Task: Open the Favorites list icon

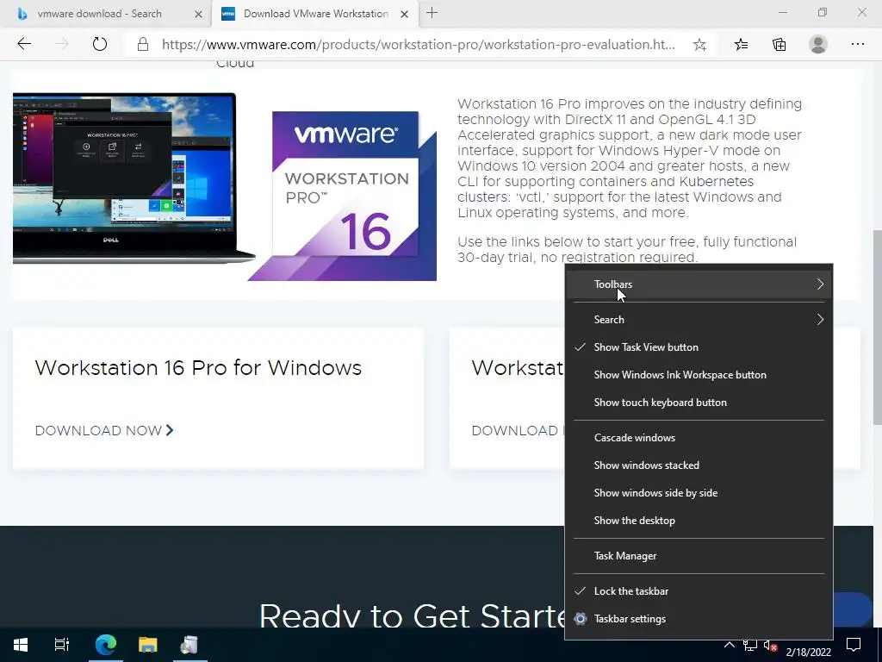Action: pyautogui.click(x=741, y=45)
